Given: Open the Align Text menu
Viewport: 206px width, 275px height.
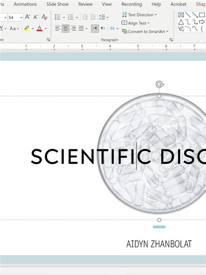Looking at the screenshot, I should (135, 23).
